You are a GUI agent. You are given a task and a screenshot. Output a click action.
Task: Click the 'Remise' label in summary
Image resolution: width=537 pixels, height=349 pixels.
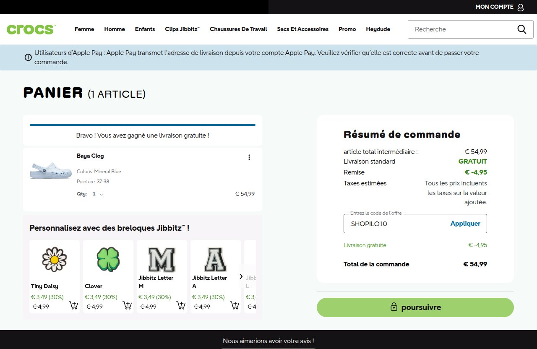[x=354, y=172]
